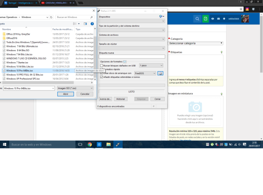Select Windows XP Professional SP3.iso file
This screenshot has width=263, height=195.
23,79
